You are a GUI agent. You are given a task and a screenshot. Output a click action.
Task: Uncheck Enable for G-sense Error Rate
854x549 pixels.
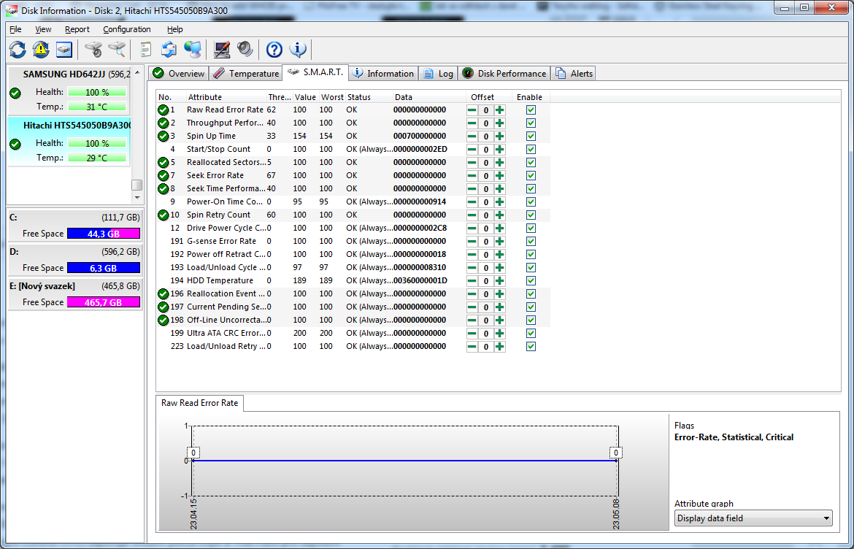(x=531, y=241)
